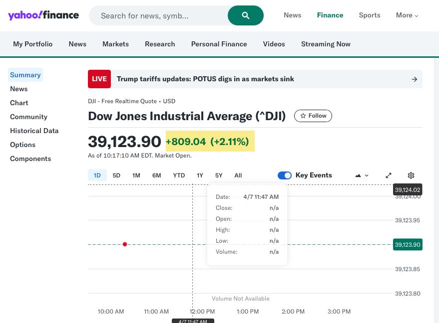Expand chart to full screen
Image resolution: width=439 pixels, height=323 pixels.
(389, 175)
